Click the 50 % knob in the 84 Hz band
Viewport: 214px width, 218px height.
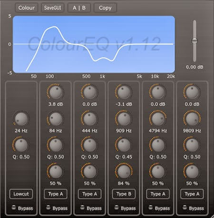[56, 172]
